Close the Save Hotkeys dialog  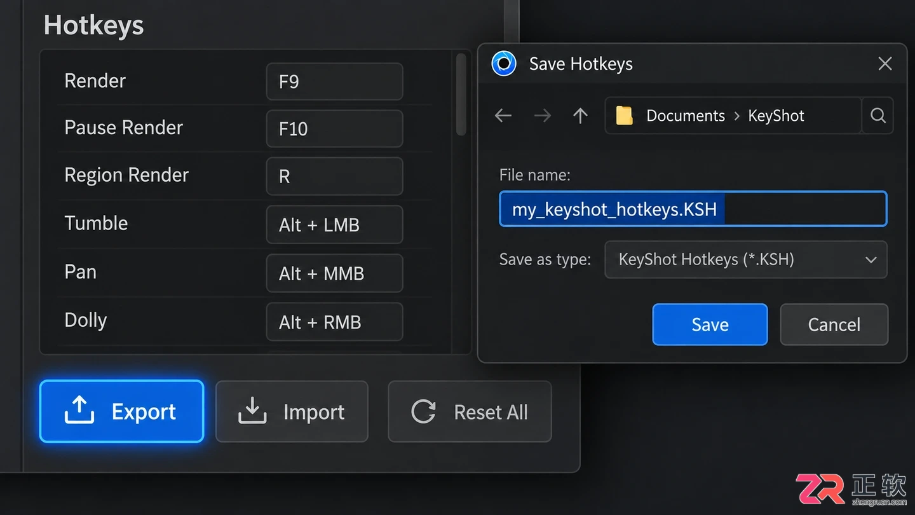click(884, 64)
